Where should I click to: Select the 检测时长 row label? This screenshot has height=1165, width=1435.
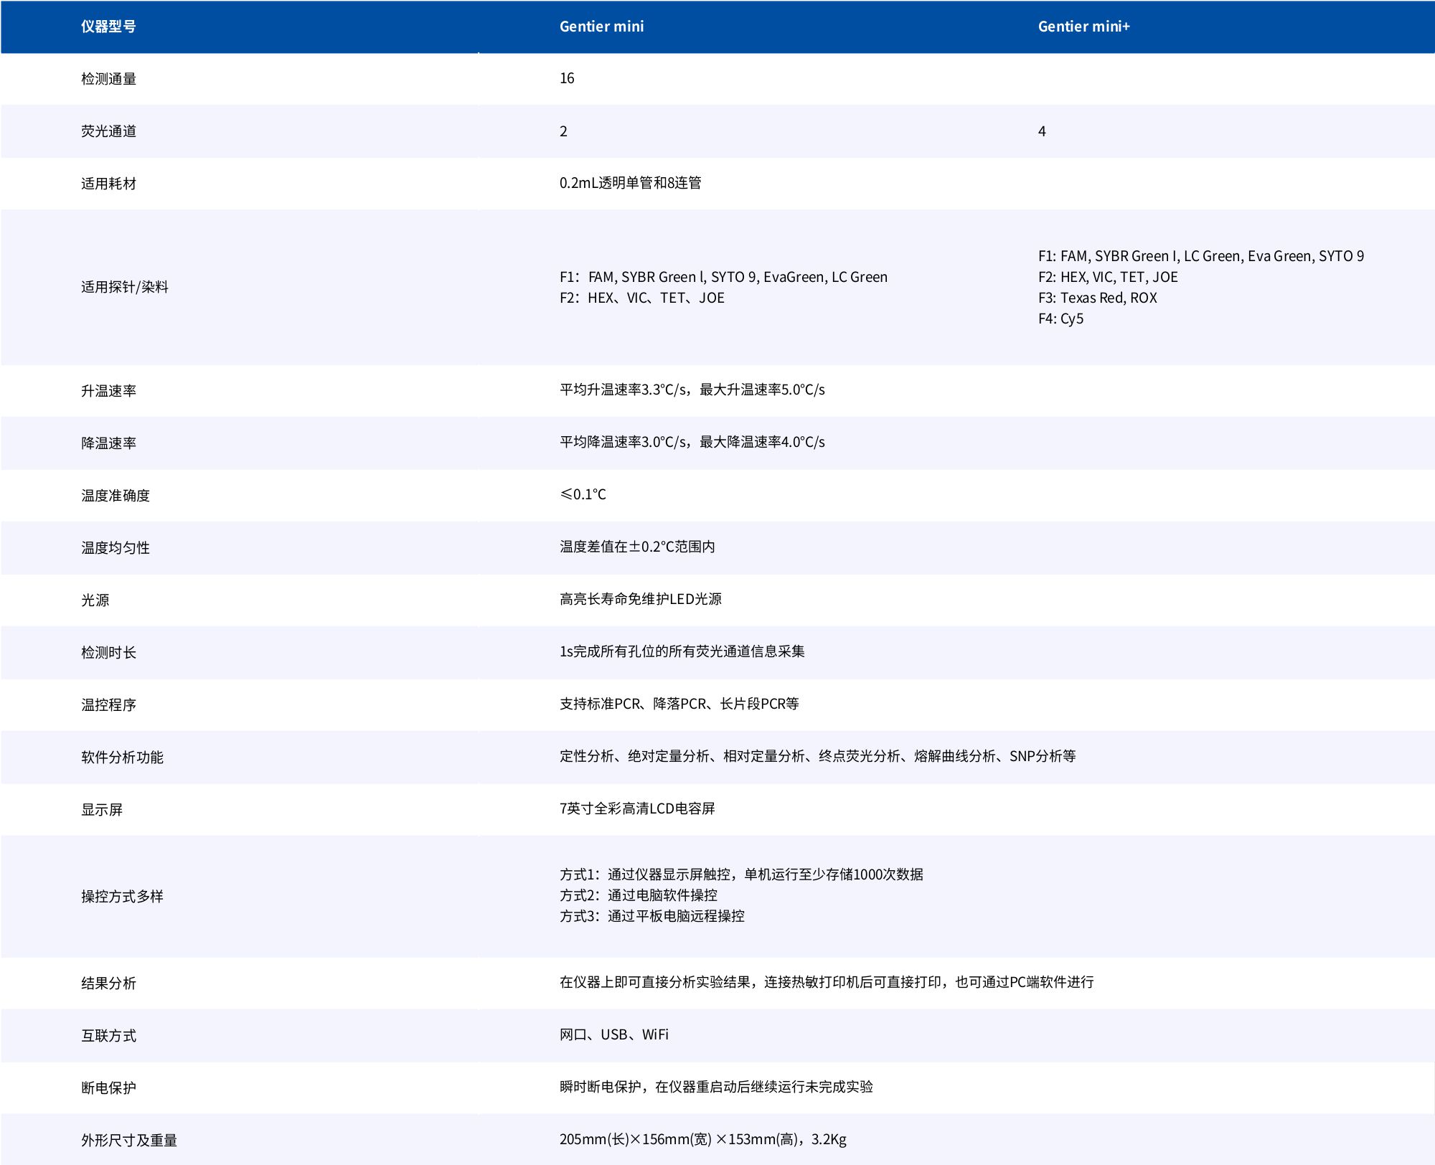[108, 653]
